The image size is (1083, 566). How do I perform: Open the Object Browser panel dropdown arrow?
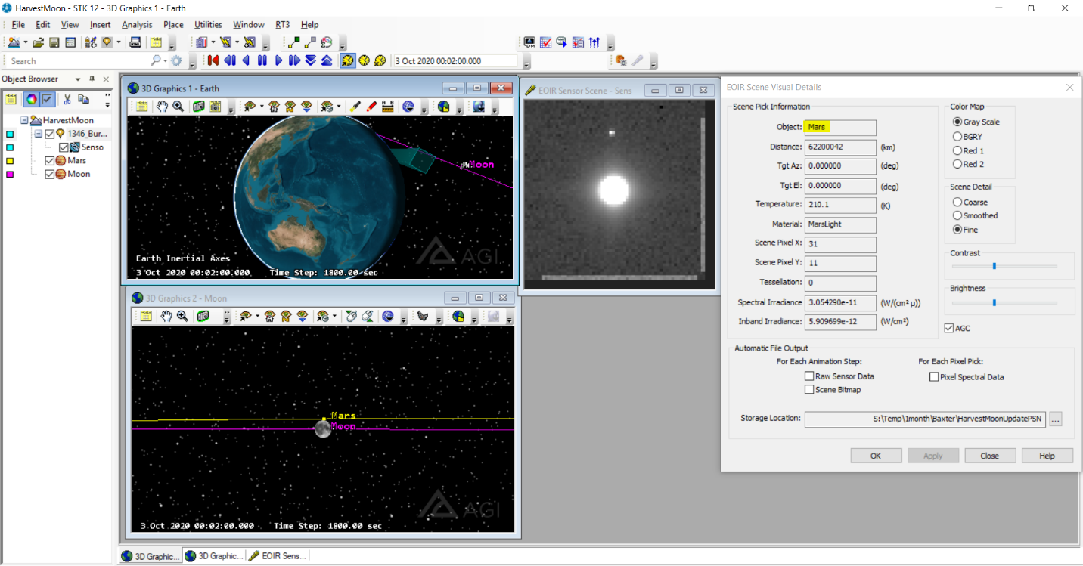[x=77, y=79]
